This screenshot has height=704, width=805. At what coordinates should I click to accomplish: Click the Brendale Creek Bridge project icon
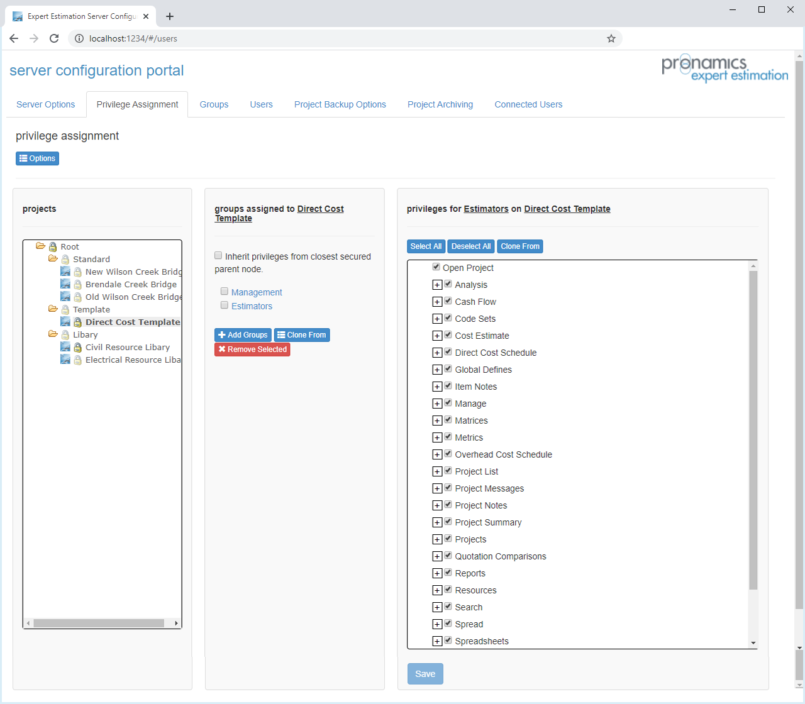click(65, 284)
